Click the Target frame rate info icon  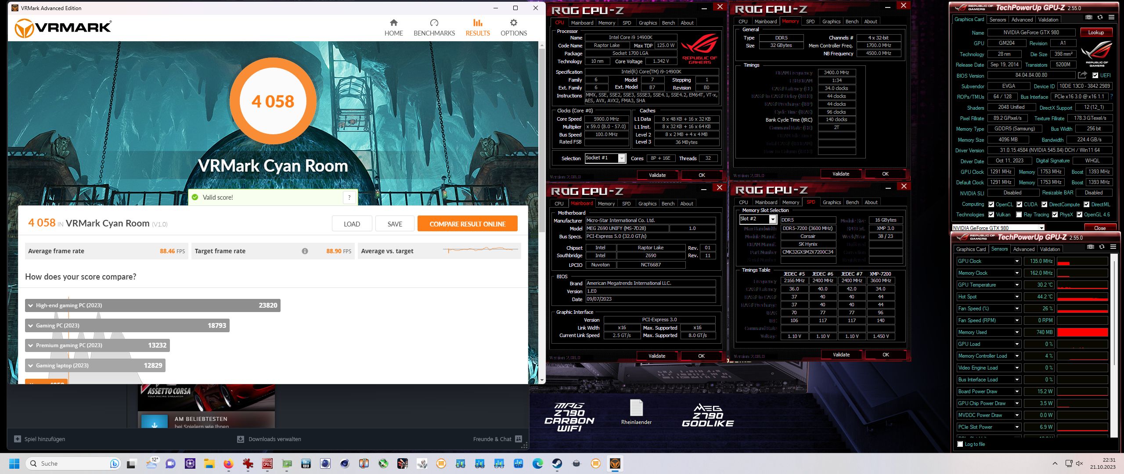(x=305, y=251)
